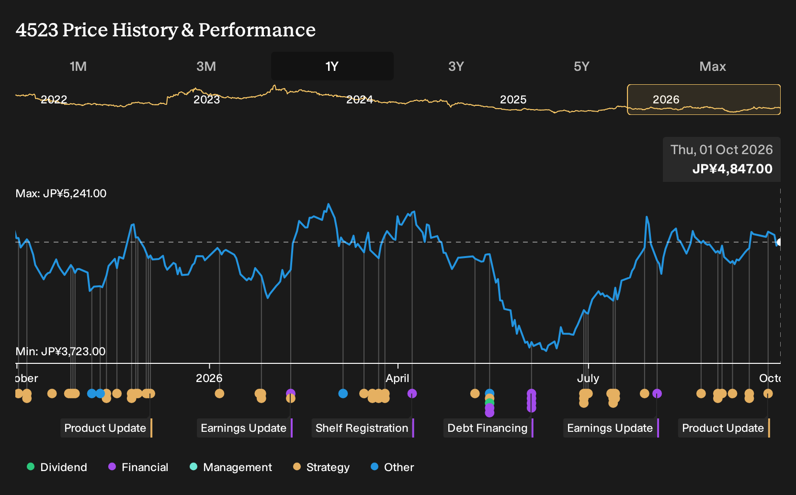
Task: Toggle the Dividend legend filter
Action: pyautogui.click(x=57, y=467)
